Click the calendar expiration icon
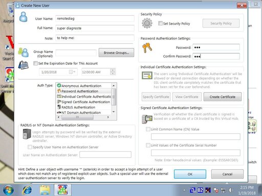262x196 pixels. point(24,65)
